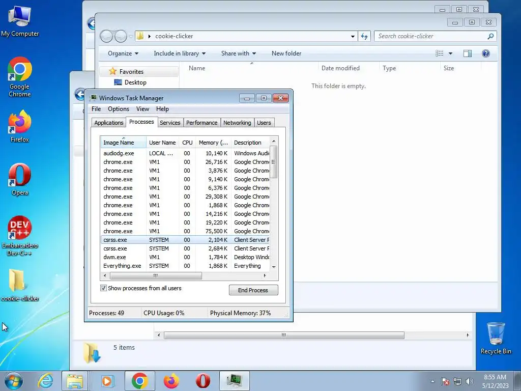The height and width of the screenshot is (391, 521).
Task: Click the Action Center flag tray icon
Action: tap(445, 381)
